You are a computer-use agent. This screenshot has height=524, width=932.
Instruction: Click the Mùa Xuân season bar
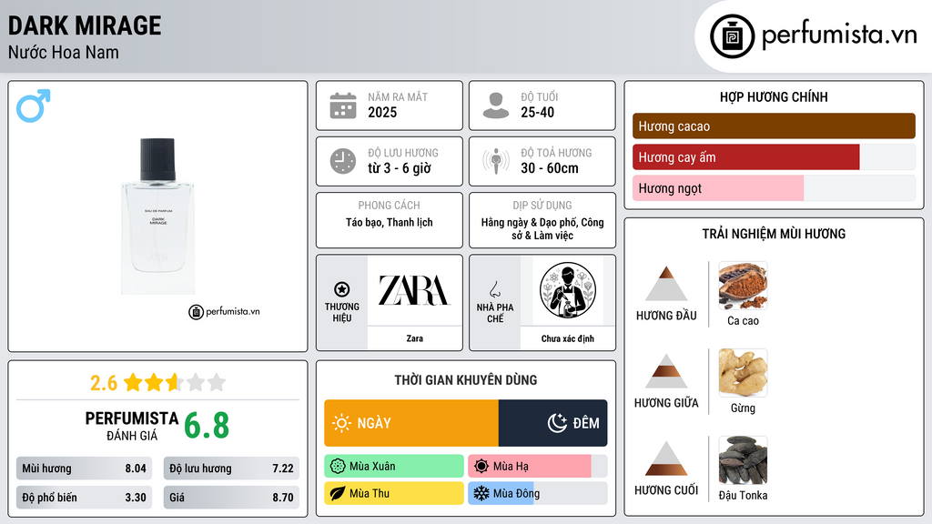394,467
